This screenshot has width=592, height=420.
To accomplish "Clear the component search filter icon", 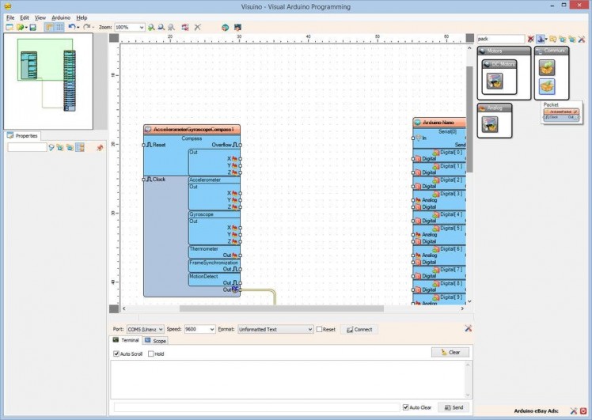I will click(531, 39).
